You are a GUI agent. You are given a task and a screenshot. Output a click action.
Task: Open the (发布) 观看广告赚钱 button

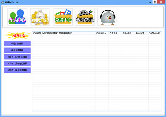(x=17, y=57)
